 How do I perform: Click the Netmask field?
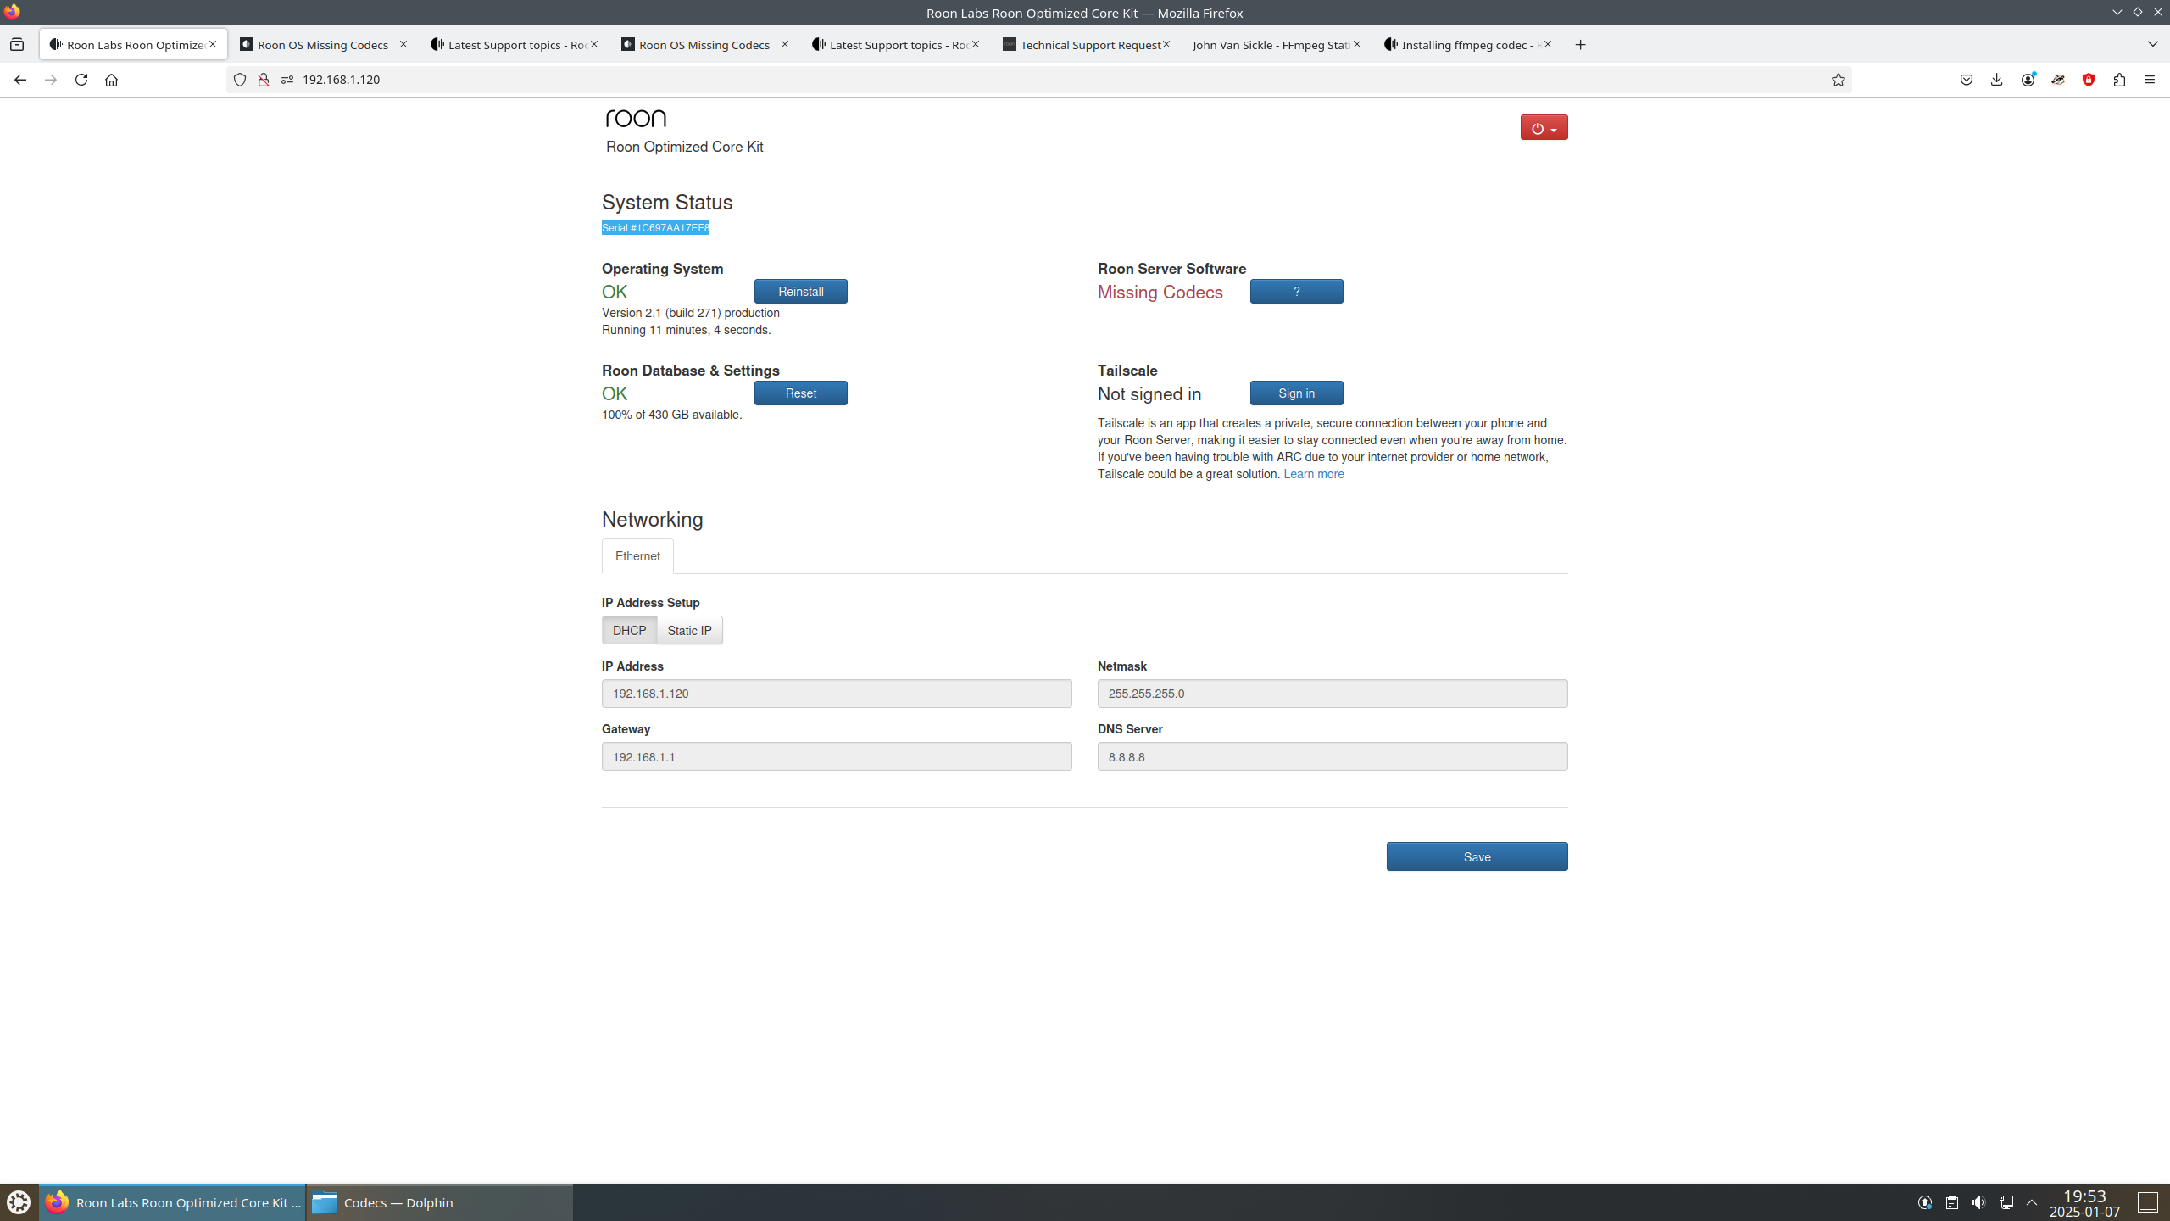(x=1333, y=694)
